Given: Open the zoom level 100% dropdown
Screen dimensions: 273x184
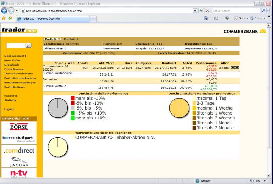Looking at the screenshot, I should tap(264, 181).
